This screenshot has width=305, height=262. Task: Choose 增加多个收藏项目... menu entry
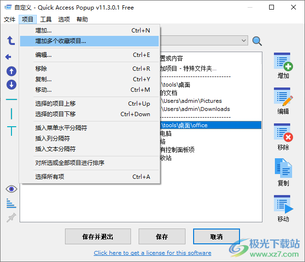(89, 41)
